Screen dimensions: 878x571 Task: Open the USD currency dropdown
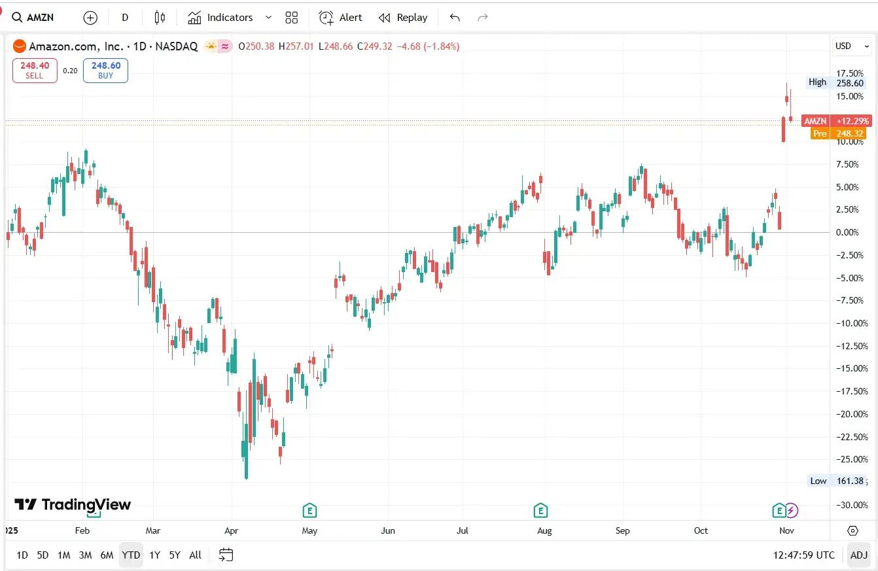pyautogui.click(x=852, y=46)
